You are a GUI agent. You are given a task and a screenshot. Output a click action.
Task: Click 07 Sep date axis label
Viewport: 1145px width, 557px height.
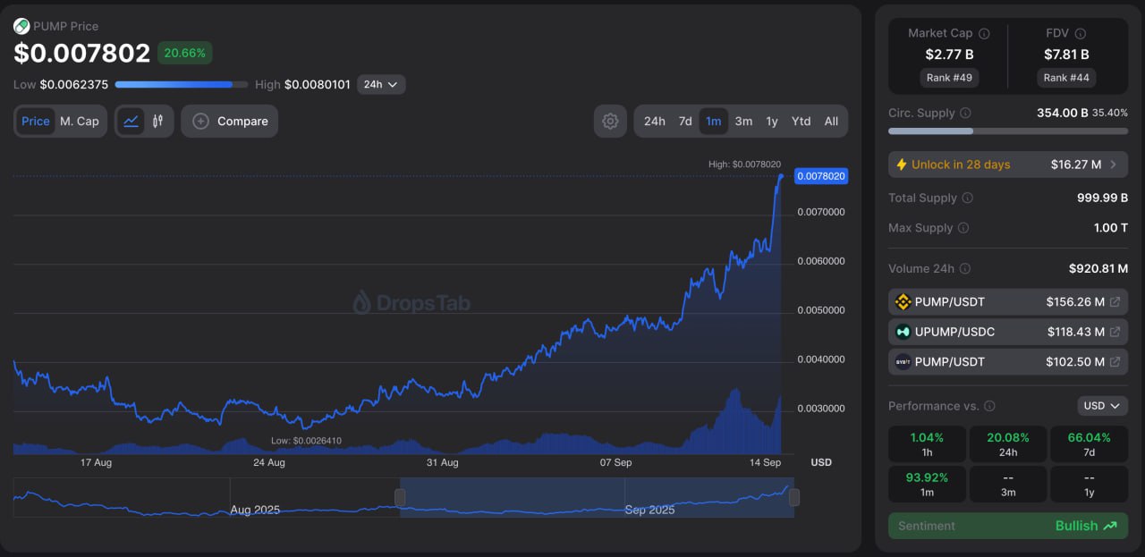[615, 462]
